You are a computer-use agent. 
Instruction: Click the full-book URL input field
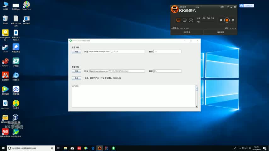(x=117, y=52)
